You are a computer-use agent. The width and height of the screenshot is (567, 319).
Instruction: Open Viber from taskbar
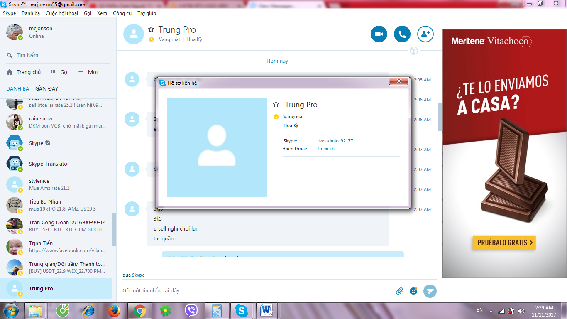[191, 310]
